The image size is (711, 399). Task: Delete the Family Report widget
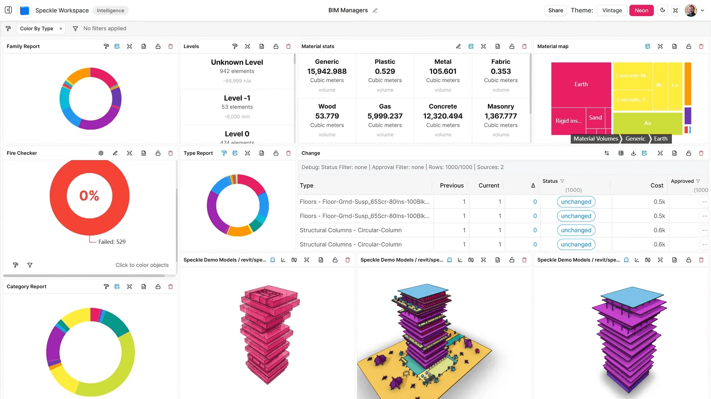(x=170, y=47)
